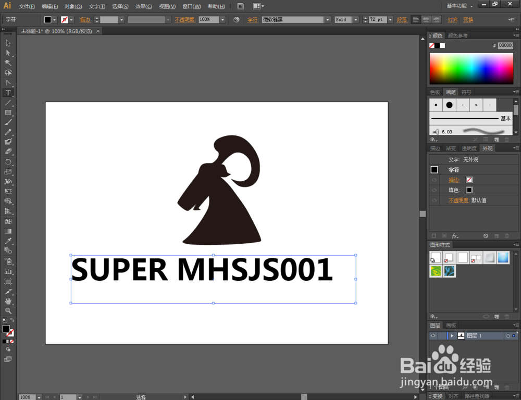This screenshot has height=400, width=521.
Task: Select the Scale tool
Action: (x=8, y=172)
